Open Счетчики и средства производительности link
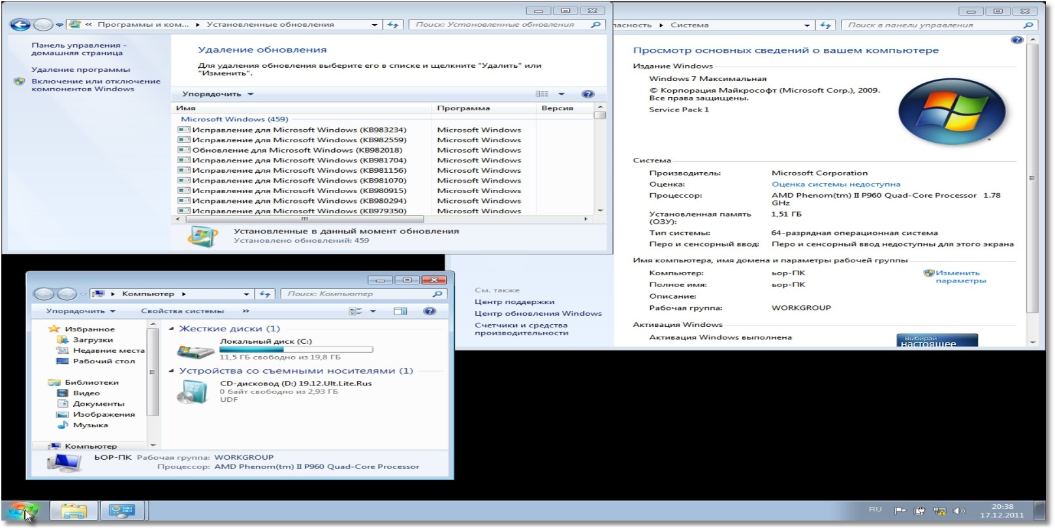Viewport: 1055px width, 531px height. (521, 329)
